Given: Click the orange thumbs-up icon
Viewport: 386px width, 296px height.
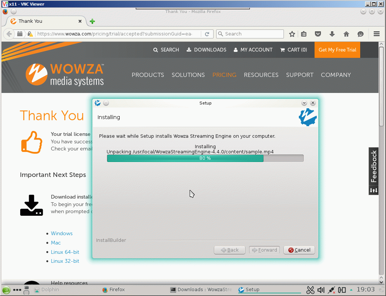Looking at the screenshot, I should point(32,143).
